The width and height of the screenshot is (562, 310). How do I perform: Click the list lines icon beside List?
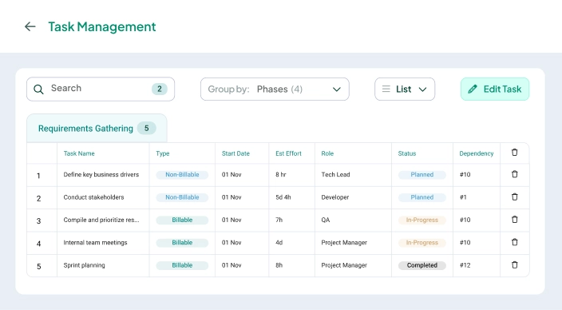pyautogui.click(x=386, y=89)
